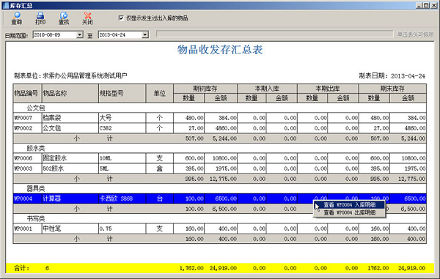Click highlighted row code WP0004
Image resolution: width=440 pixels, height=279 pixels.
[x=27, y=198]
